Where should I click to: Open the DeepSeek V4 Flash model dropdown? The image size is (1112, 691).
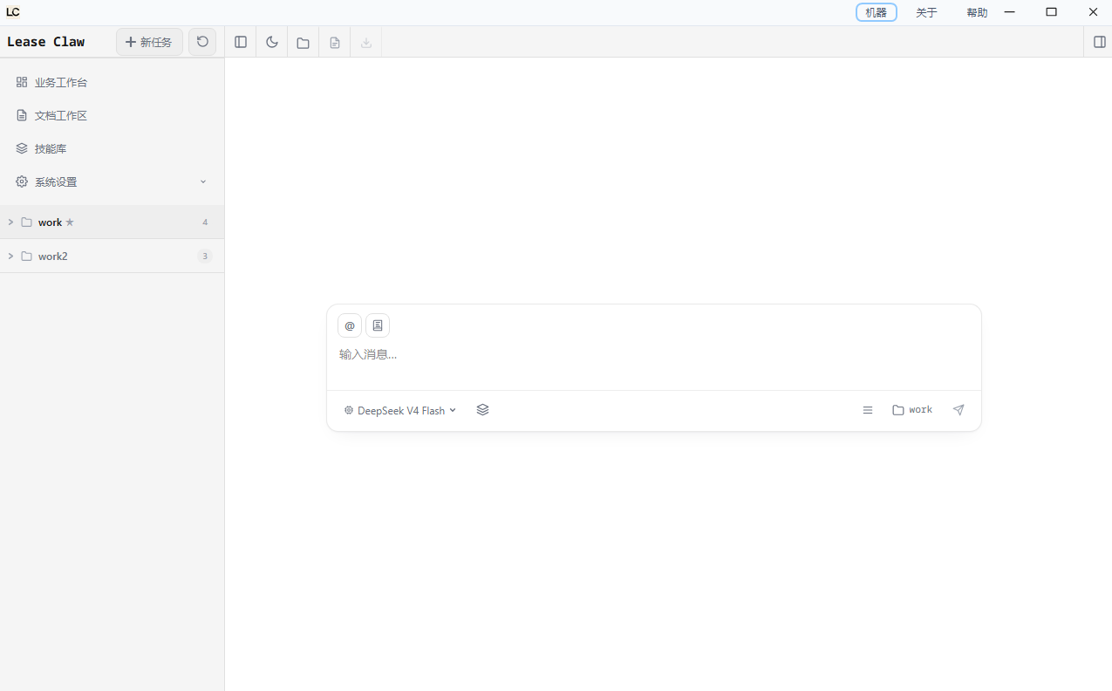click(400, 410)
